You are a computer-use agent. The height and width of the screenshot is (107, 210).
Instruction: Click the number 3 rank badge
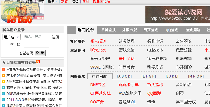point(3,82)
